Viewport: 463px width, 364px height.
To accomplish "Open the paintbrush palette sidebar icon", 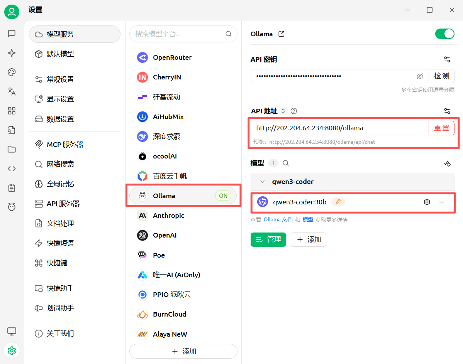I will click(12, 72).
